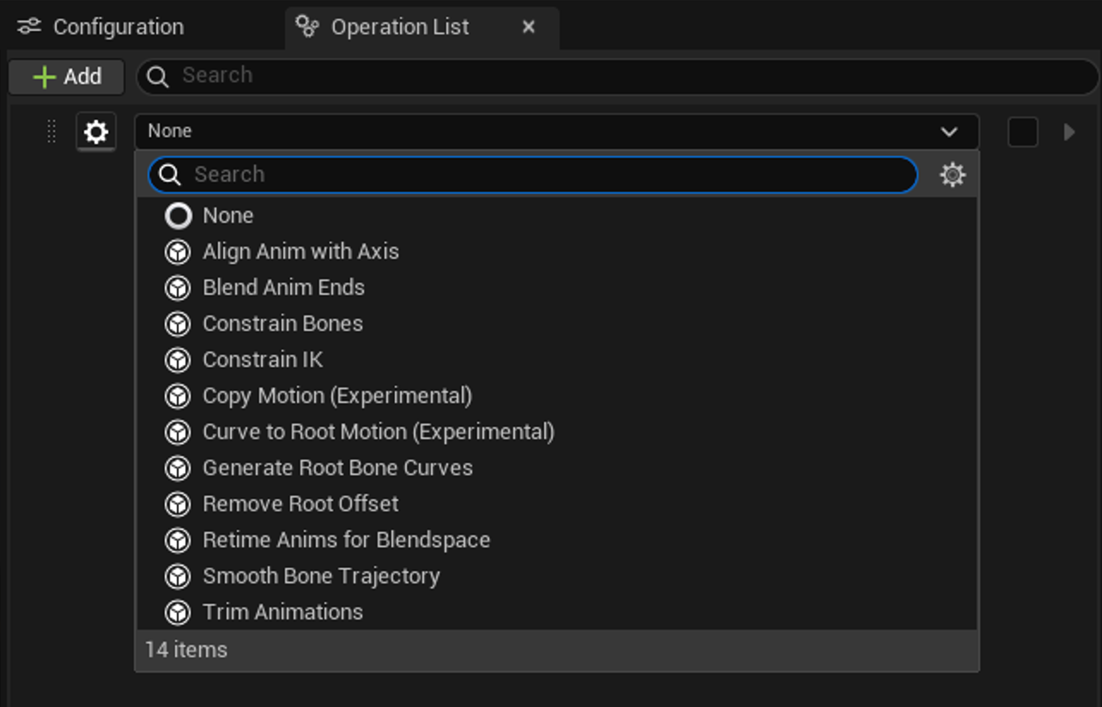The image size is (1102, 707).
Task: Grab the operation row drag handle
Action: coord(51,132)
